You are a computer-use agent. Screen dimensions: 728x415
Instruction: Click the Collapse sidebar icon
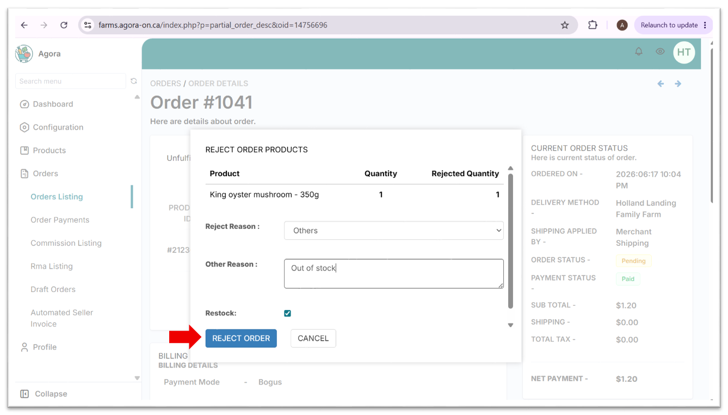click(24, 394)
